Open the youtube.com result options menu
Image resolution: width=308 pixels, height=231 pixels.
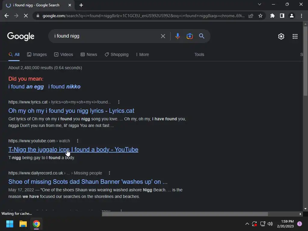point(78,141)
